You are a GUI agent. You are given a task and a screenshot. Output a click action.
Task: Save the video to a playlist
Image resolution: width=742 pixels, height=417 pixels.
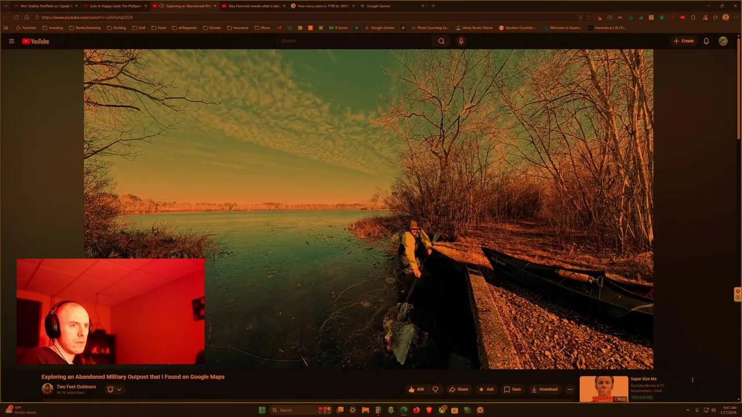tap(512, 389)
